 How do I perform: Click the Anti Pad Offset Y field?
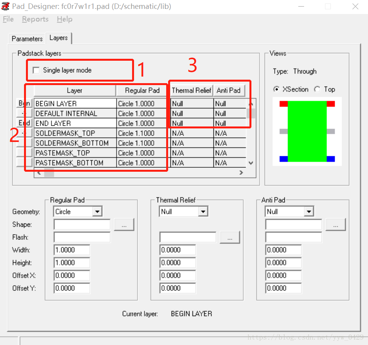tap(284, 288)
